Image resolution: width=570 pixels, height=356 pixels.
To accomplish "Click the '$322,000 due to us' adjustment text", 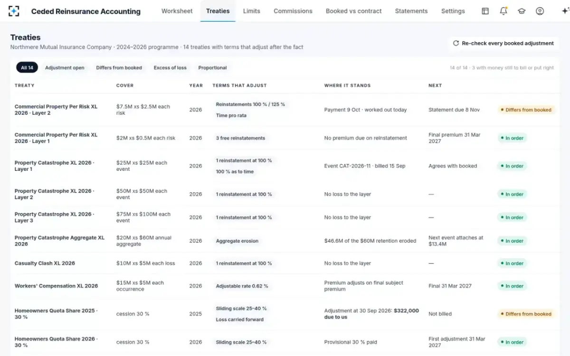I will coord(371,314).
